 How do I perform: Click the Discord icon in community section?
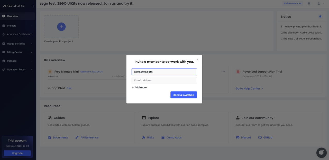238,137
